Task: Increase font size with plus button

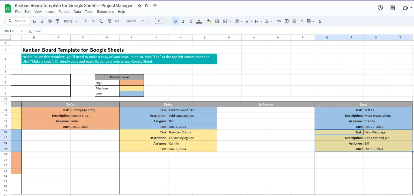Action: 167,21
